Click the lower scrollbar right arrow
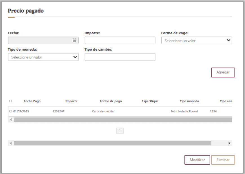The height and width of the screenshot is (174, 245). (x=229, y=143)
